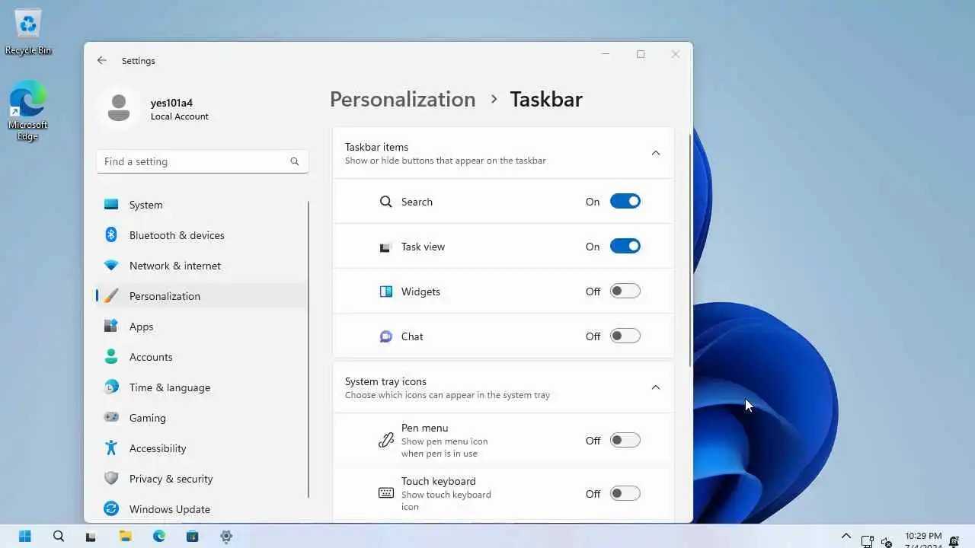Click the Personalization paintbrush icon
975x548 pixels.
[x=111, y=295]
